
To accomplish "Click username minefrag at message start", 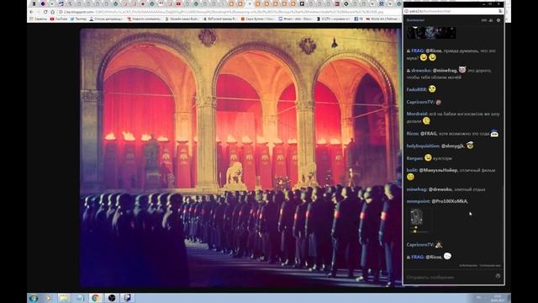I will click(416, 189).
